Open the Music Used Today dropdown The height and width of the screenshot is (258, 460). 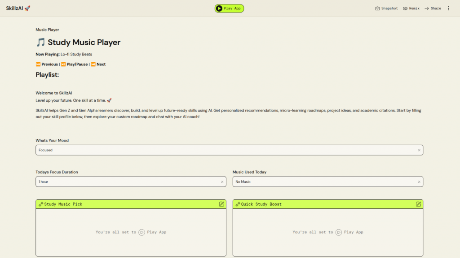pos(323,182)
